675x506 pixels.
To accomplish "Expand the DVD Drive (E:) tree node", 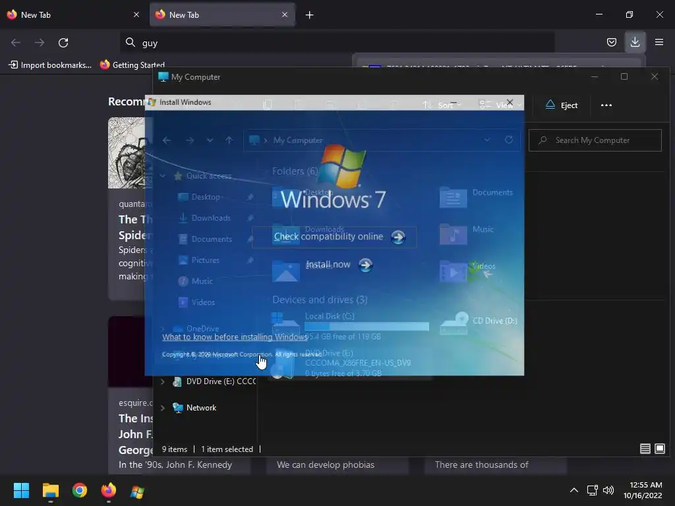I will tap(163, 381).
